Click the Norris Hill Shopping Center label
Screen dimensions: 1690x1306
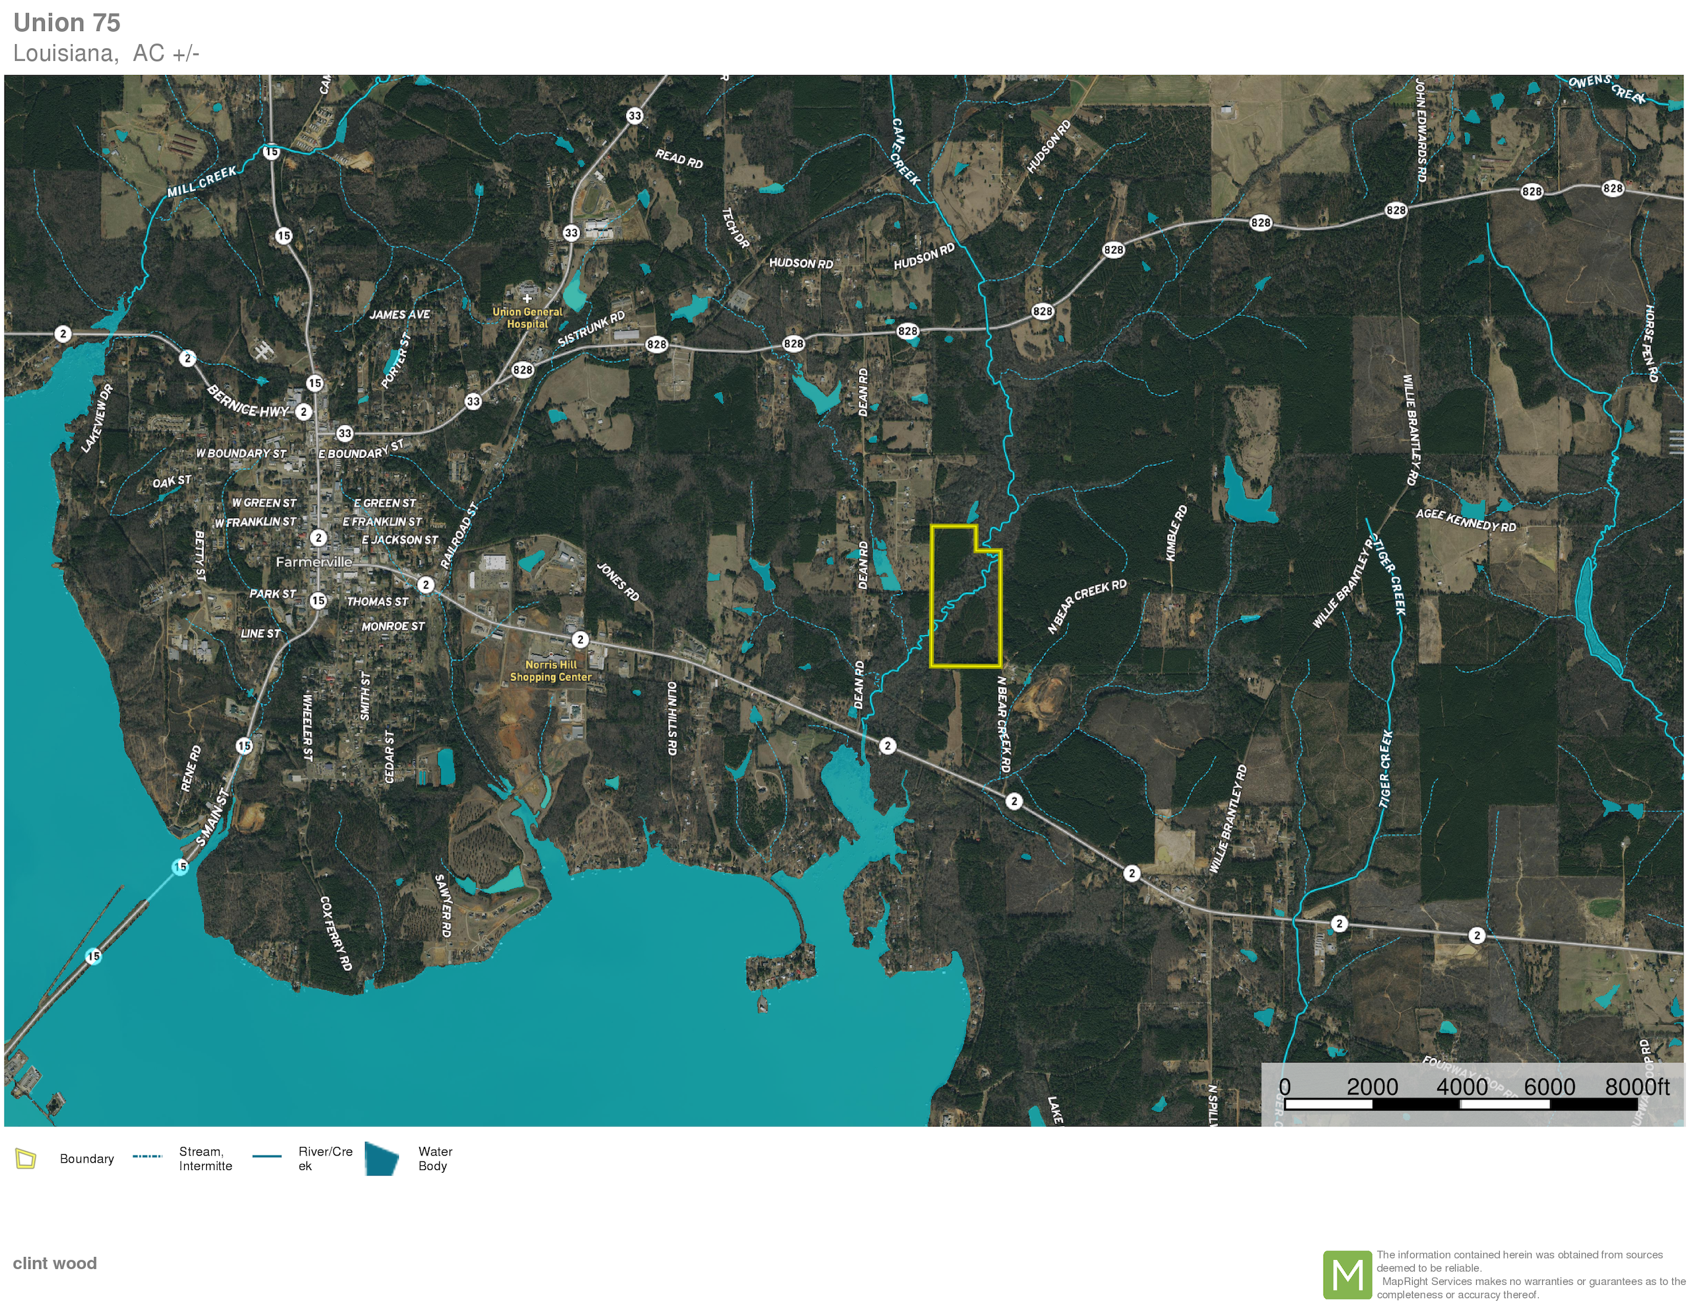pyautogui.click(x=550, y=670)
